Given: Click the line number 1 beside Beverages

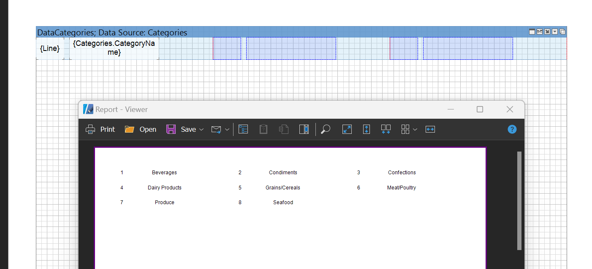Looking at the screenshot, I should point(122,173).
